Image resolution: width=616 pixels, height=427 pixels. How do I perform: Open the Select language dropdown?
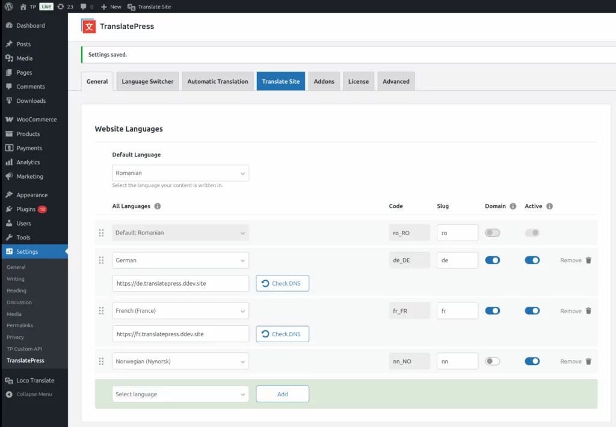[x=180, y=395]
